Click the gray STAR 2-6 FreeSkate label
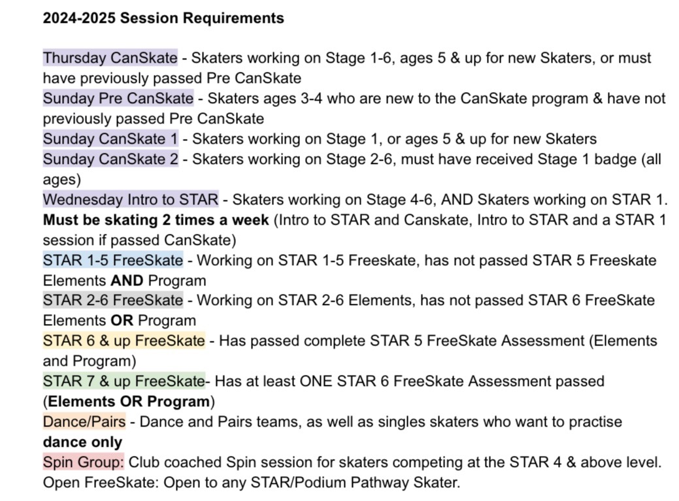The height and width of the screenshot is (501, 679). [113, 300]
